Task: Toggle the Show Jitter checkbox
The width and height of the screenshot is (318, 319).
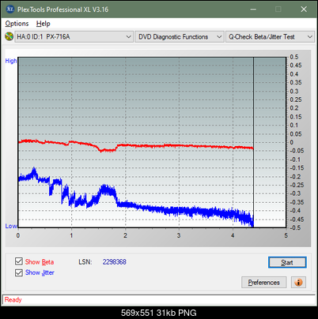Action: [x=19, y=272]
